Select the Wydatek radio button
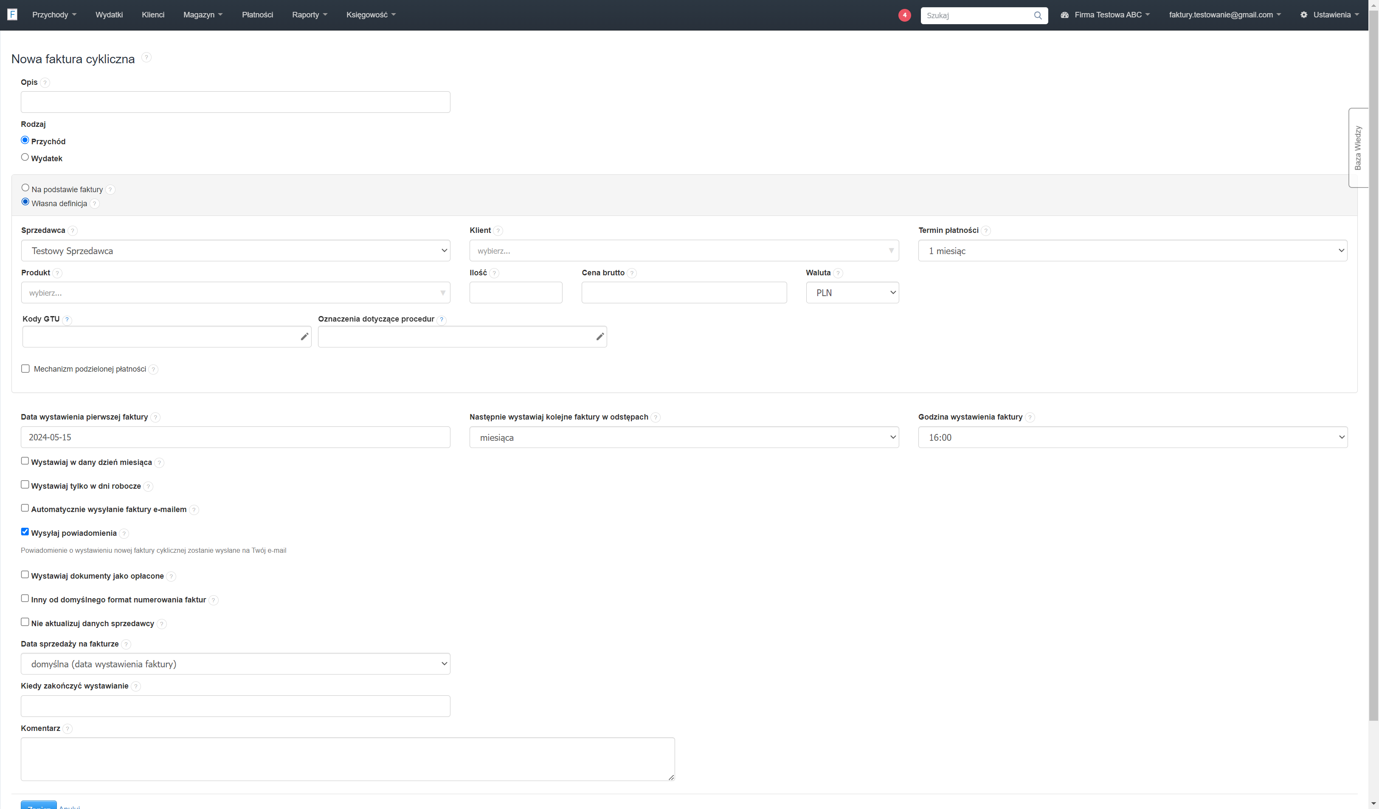 25,157
